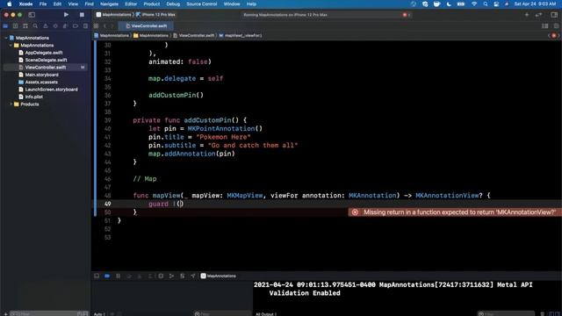The image size is (562, 316).
Task: Stop the running app
Action: [x=82, y=15]
